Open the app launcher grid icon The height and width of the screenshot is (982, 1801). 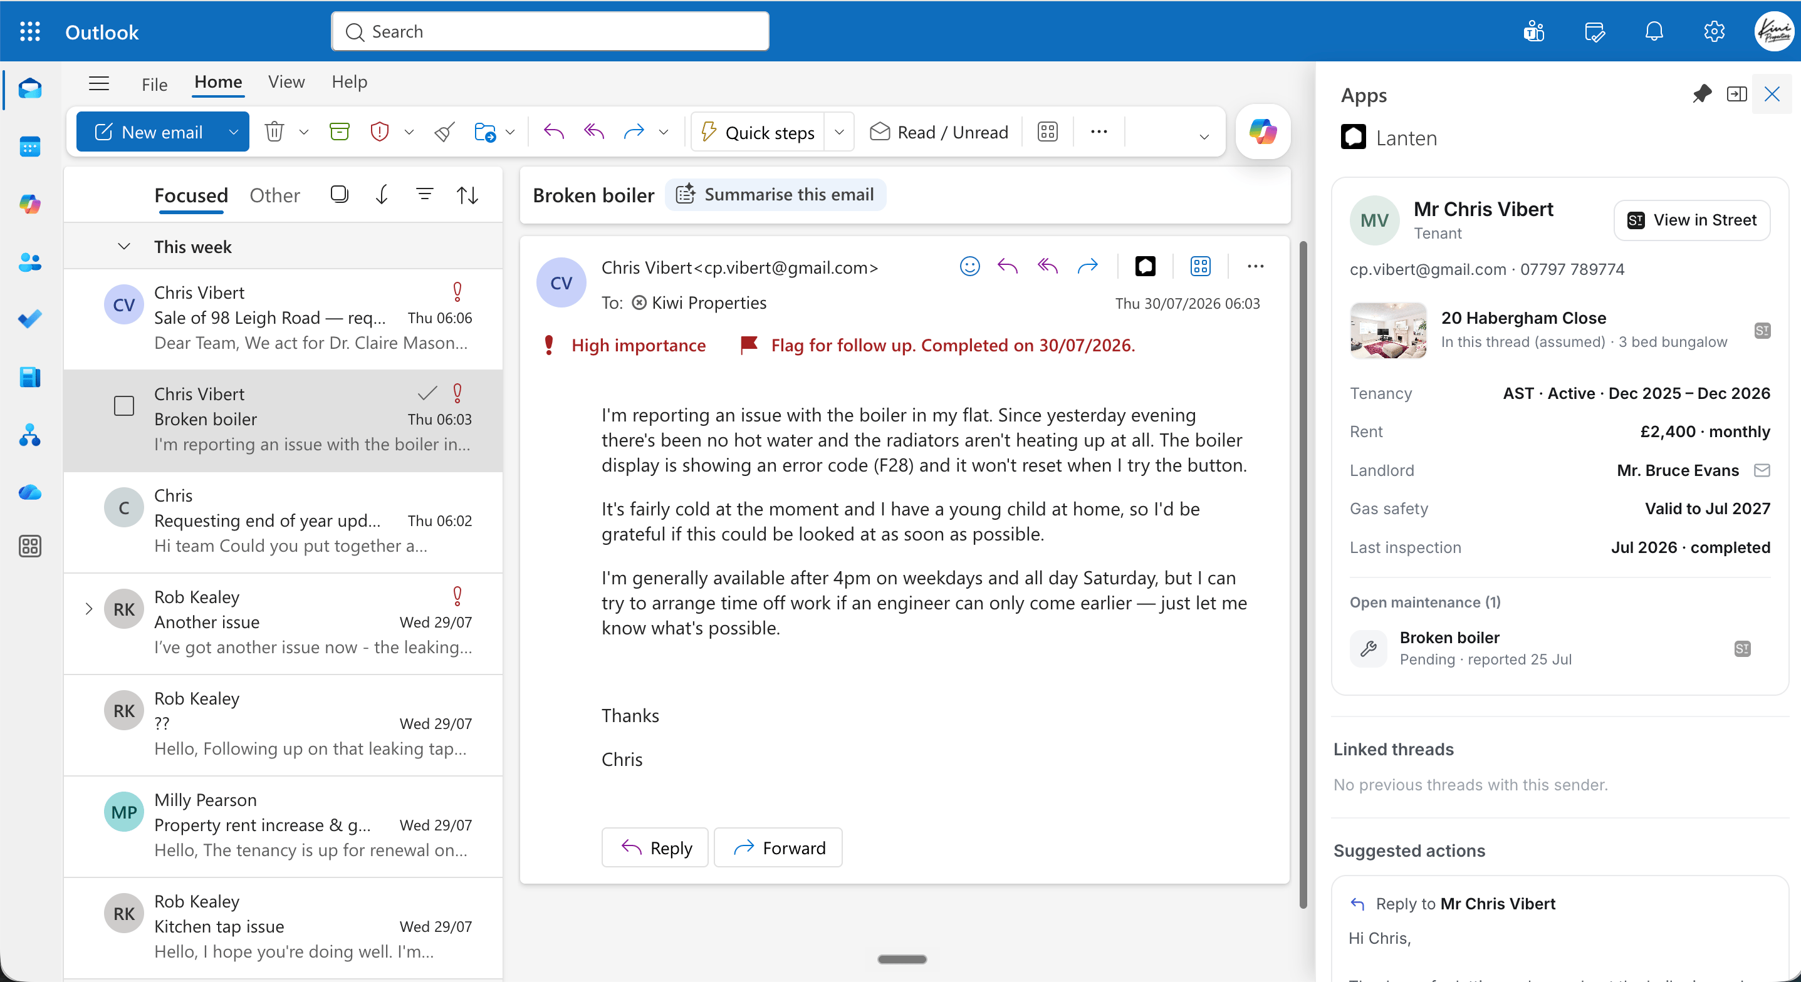click(x=30, y=31)
